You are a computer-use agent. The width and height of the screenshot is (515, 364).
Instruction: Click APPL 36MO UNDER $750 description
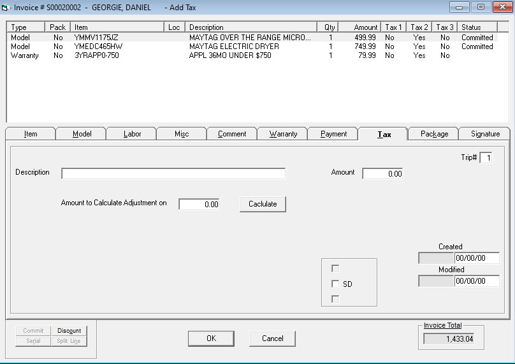(x=230, y=55)
